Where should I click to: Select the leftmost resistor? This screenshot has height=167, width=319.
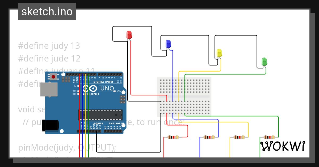click(x=173, y=138)
